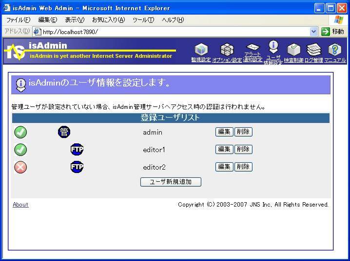Screen dimensions: 350x261
Task: Select the editor2 username text
Action: [x=154, y=167]
